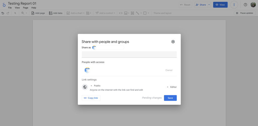The width and height of the screenshot is (258, 126).
Task: Click the zoom magnifier icon
Action: coord(23,13)
